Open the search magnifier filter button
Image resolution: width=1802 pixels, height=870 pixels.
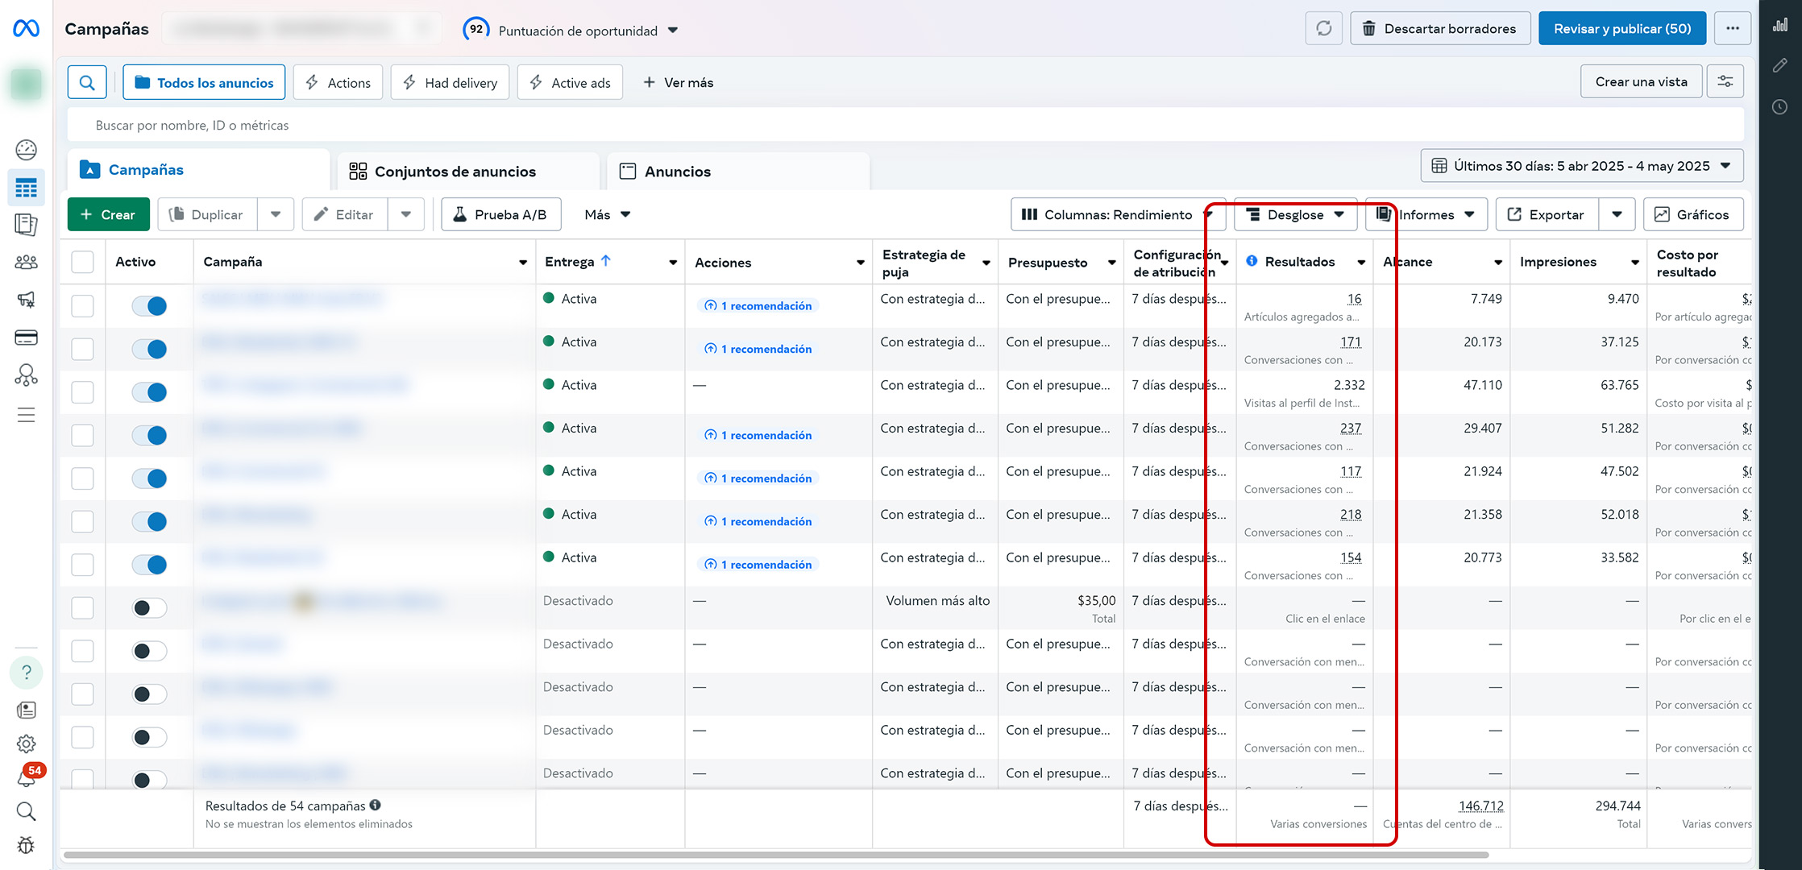(x=87, y=82)
